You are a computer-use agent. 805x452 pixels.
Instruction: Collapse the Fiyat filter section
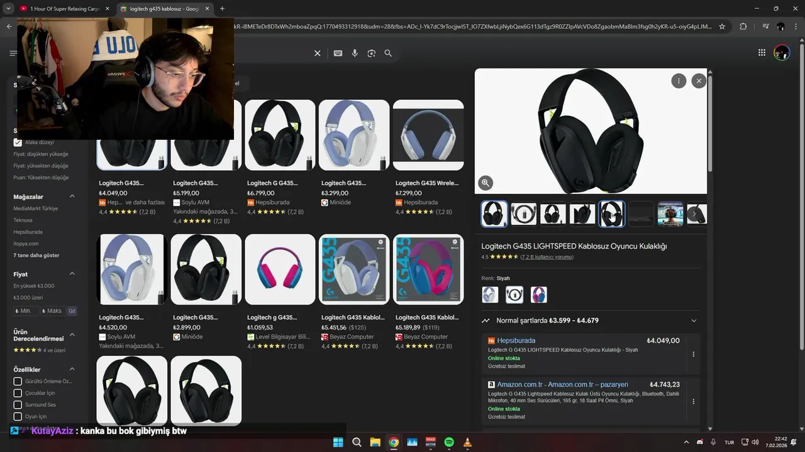tap(72, 274)
